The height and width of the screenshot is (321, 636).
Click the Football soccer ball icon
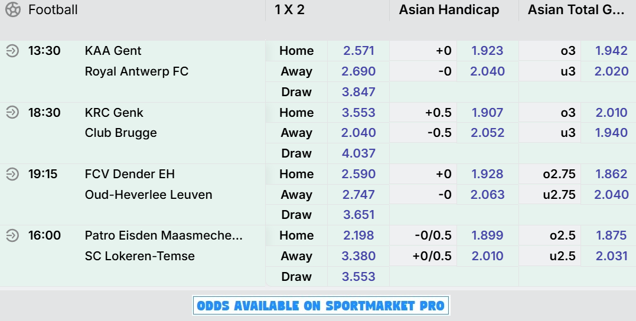click(12, 9)
